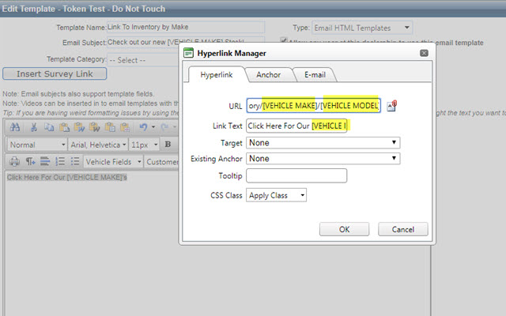Image resolution: width=506 pixels, height=316 pixels.
Task: Open the Vehicle Fields dropdown
Action: [x=113, y=161]
